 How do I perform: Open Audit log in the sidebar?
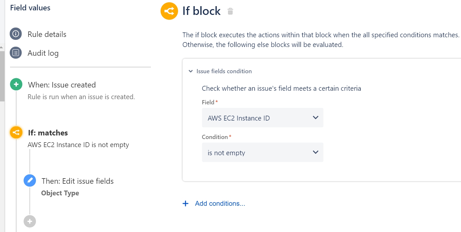point(43,53)
